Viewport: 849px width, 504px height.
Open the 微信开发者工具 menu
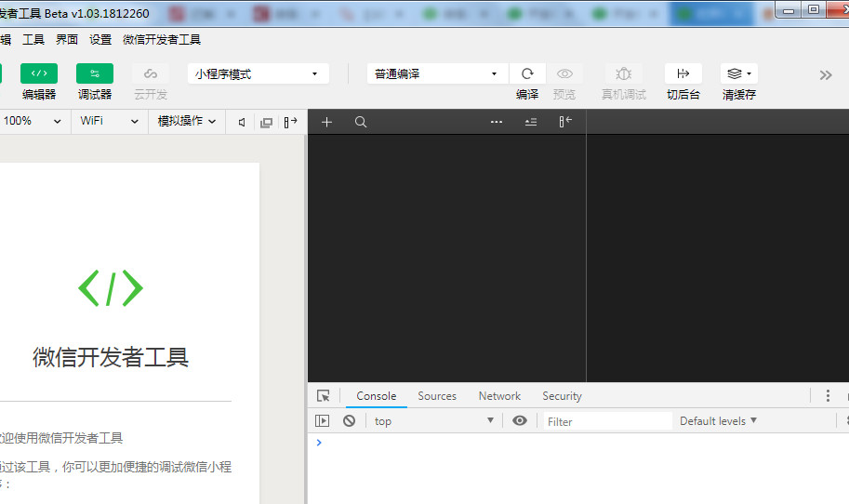pos(162,39)
